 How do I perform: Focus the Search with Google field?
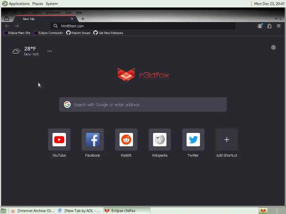coord(143,105)
